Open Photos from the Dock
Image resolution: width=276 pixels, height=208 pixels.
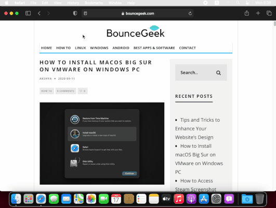pos(91,199)
